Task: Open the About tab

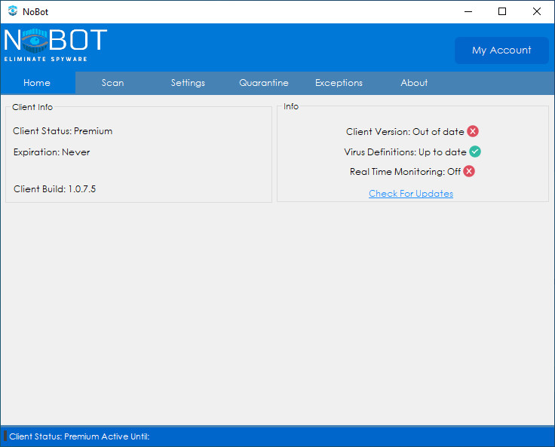Action: (414, 83)
